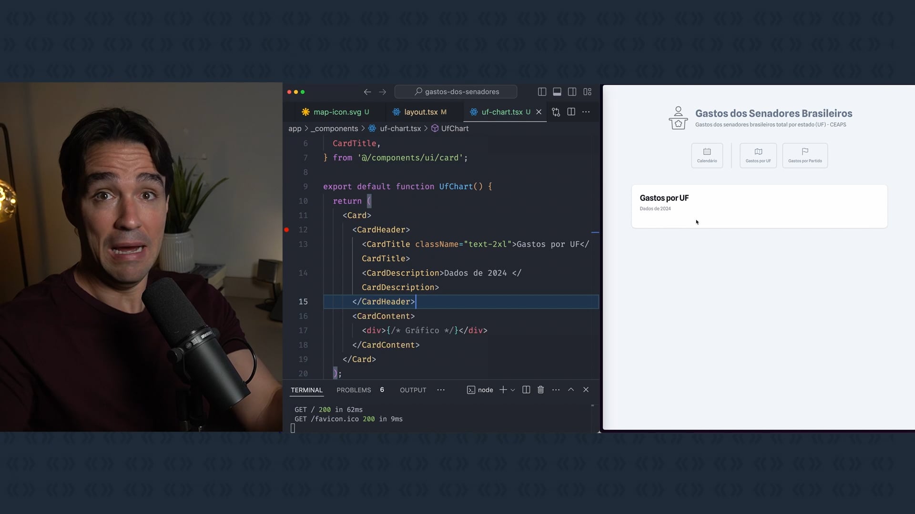Screen dimensions: 915x514
Task: Click the Gastos por Partido button
Action: pyautogui.click(x=804, y=156)
